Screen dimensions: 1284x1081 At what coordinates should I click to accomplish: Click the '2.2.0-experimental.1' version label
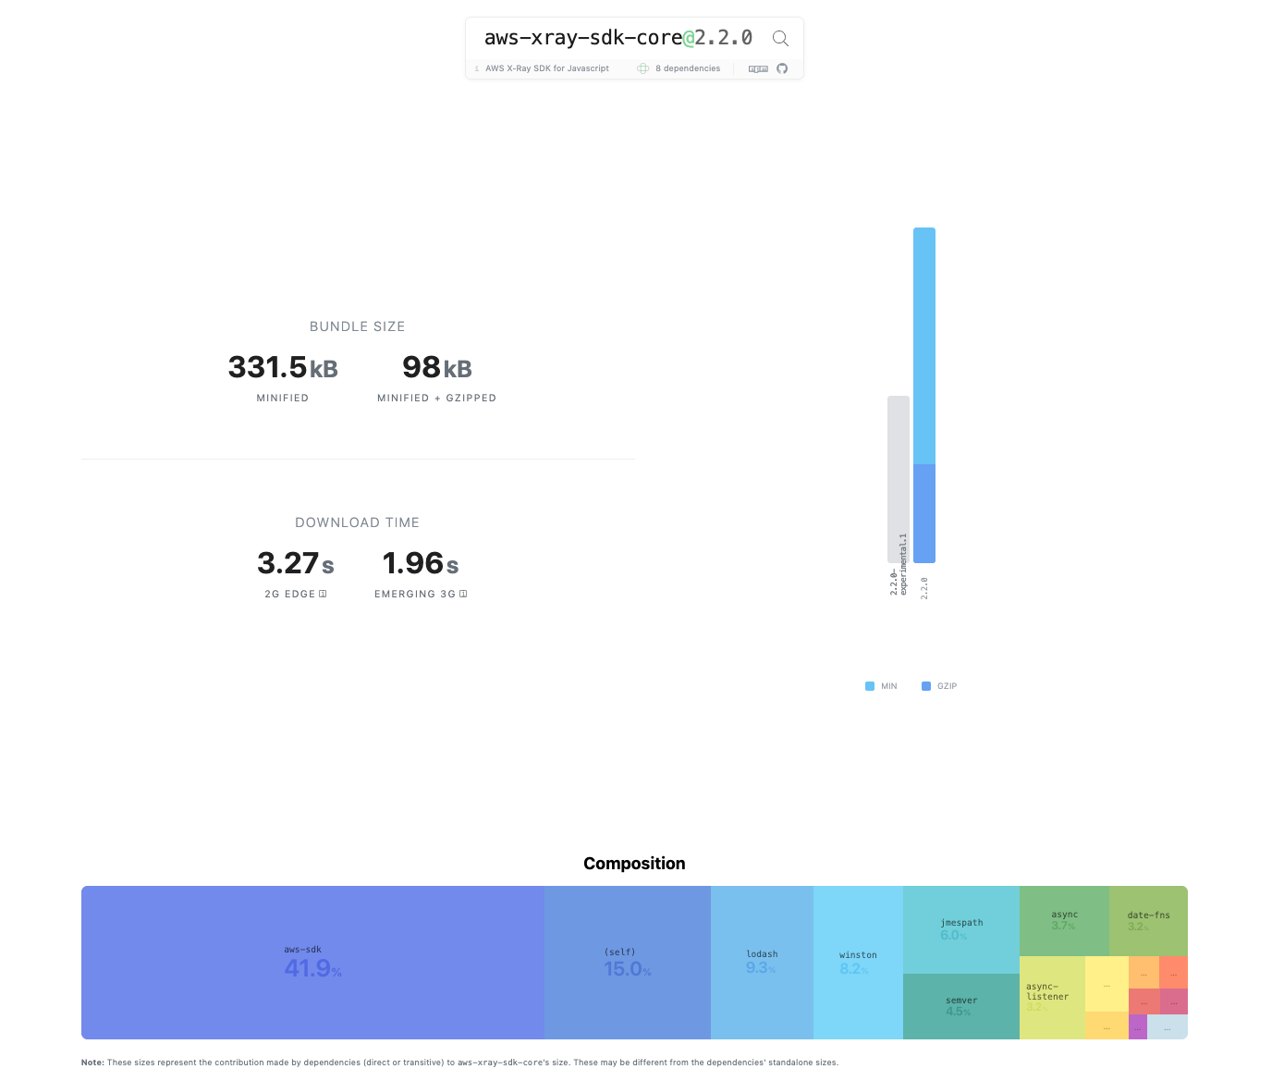click(899, 564)
